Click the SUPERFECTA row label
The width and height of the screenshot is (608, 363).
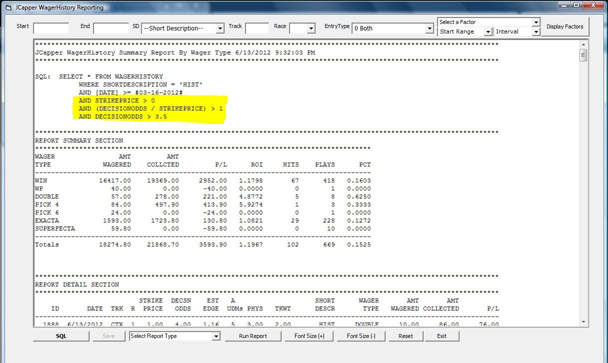55,228
